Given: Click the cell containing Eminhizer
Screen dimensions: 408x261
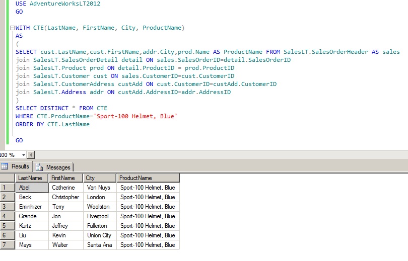Looking at the screenshot, I should point(32,207).
